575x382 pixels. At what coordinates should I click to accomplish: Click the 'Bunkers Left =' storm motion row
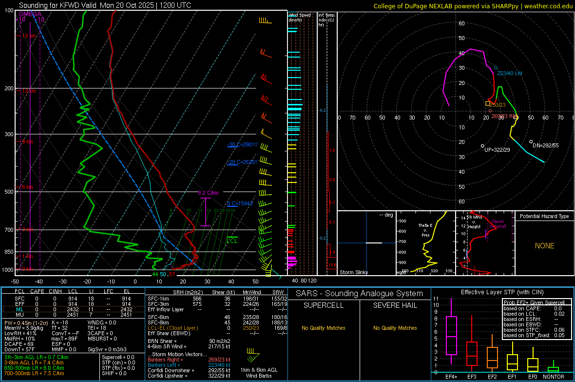tap(189, 365)
